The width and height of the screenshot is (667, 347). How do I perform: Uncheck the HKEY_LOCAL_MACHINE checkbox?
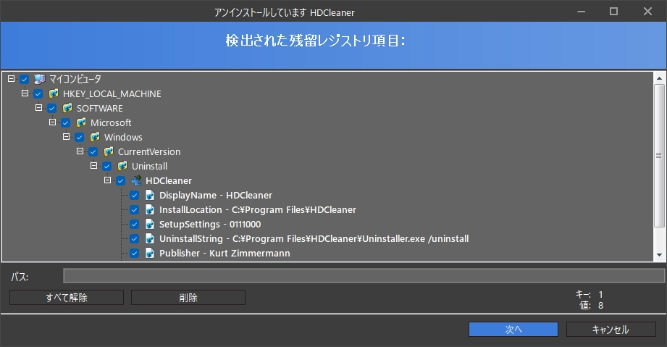point(38,93)
